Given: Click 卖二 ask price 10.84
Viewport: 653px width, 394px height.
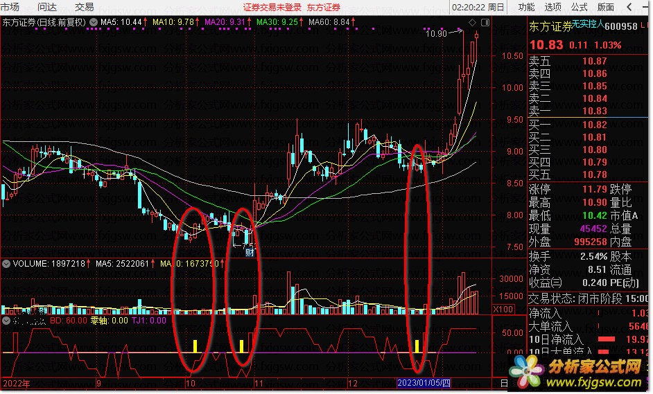Looking at the screenshot, I should pyautogui.click(x=594, y=98).
